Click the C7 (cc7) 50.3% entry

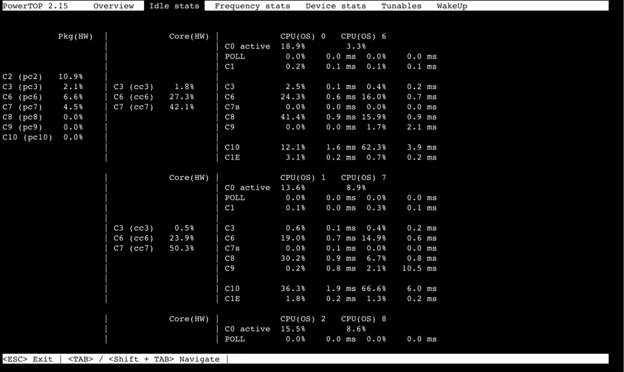[x=154, y=248]
